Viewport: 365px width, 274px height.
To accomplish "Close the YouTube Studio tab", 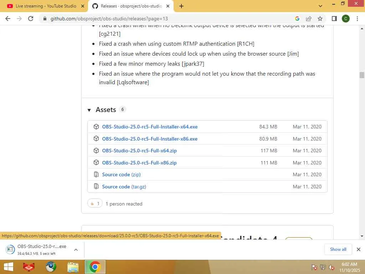I will [83, 6].
